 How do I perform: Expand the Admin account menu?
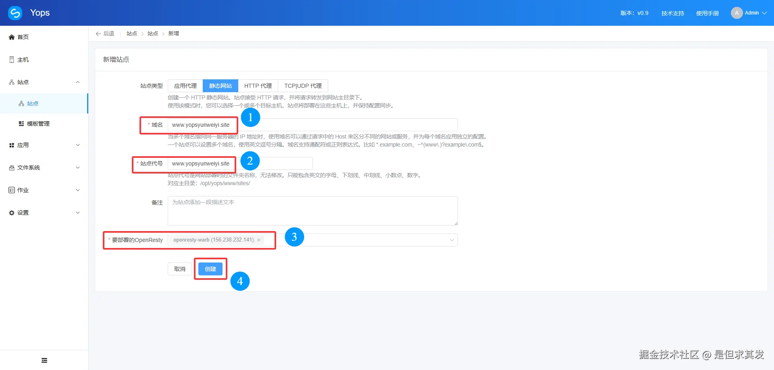pos(765,12)
